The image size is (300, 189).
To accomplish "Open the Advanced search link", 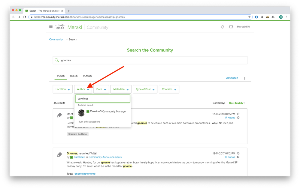I will [x=232, y=78].
